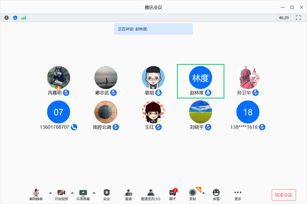Viewport: 307px width, 204px height.
Task: Turn on camera with 开启视频
Action: click(61, 195)
